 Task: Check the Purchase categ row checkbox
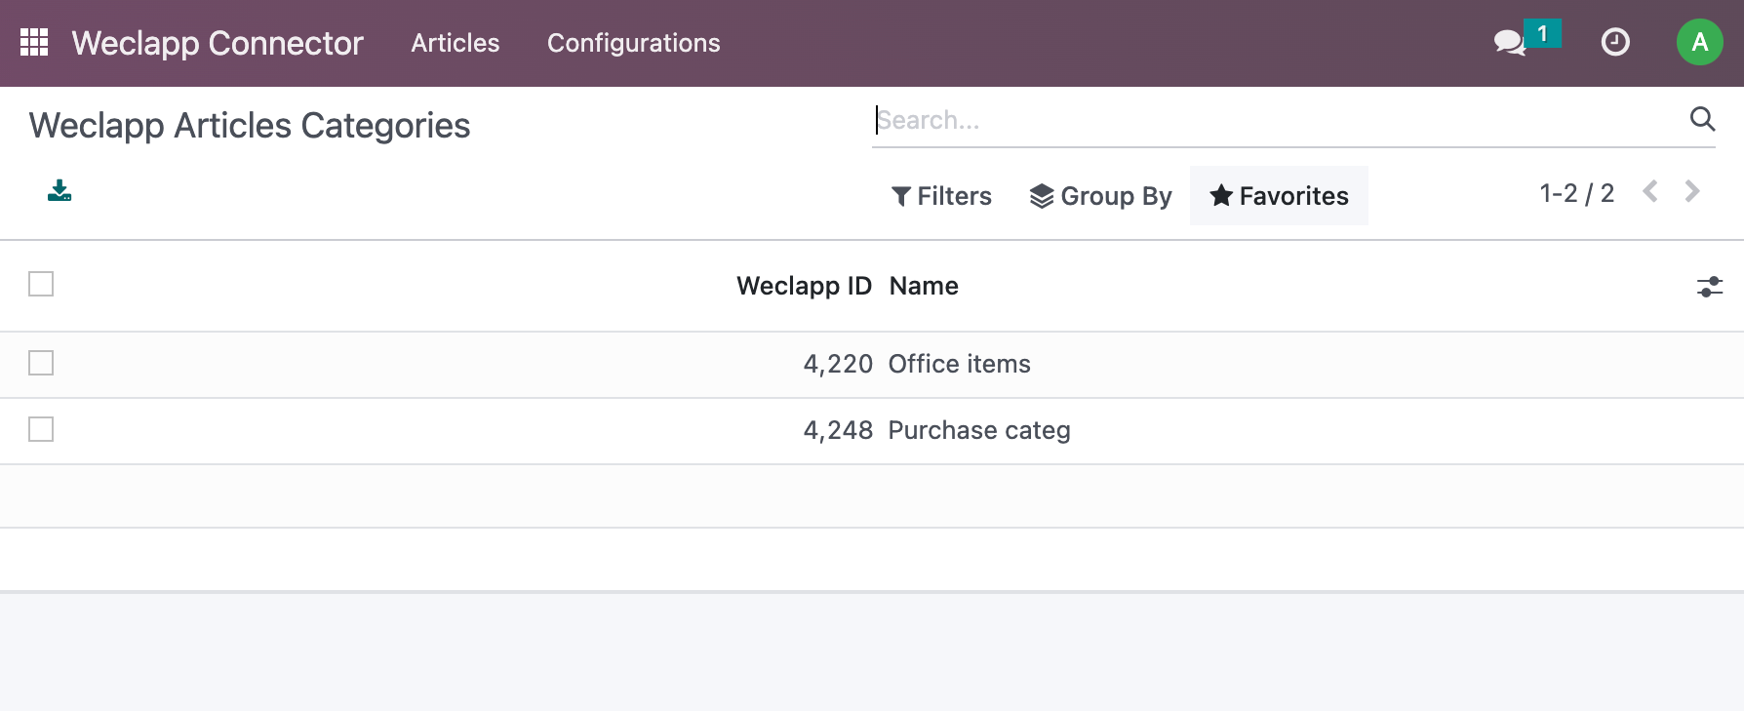[x=41, y=429]
